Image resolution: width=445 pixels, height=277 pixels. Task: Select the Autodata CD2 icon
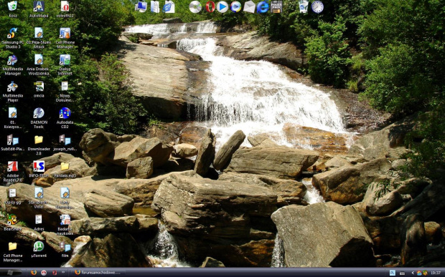click(65, 118)
